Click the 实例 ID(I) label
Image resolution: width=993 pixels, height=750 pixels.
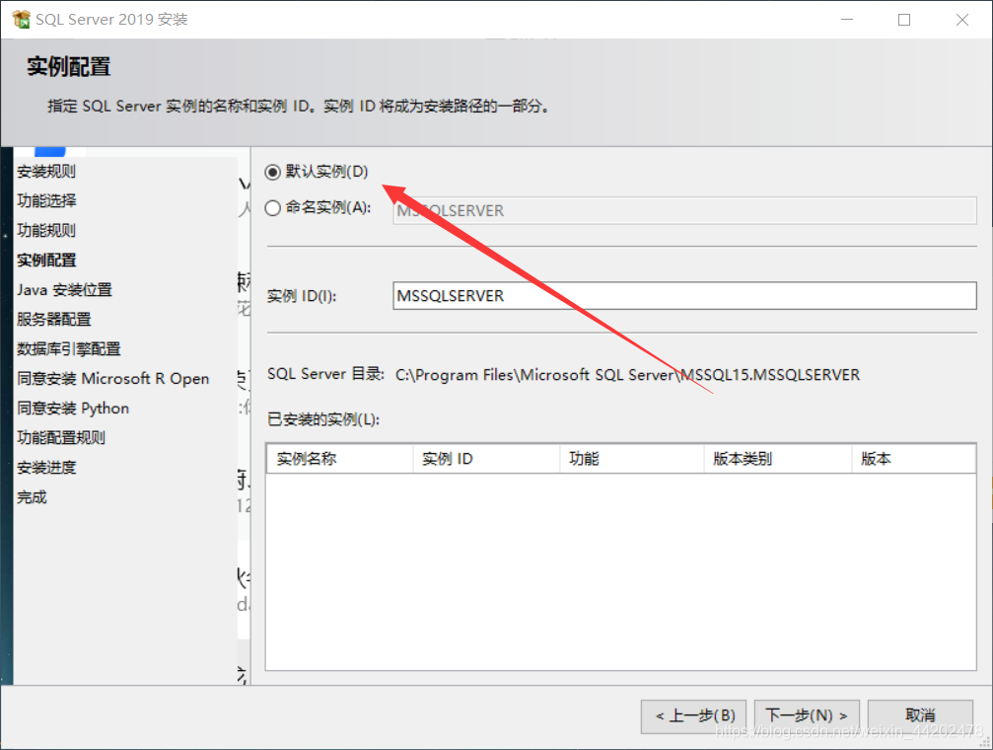point(302,296)
